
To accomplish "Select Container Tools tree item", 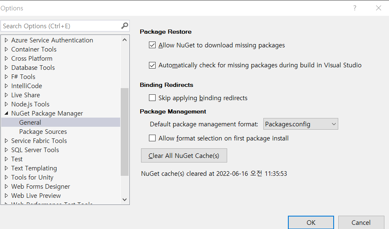I will point(34,49).
